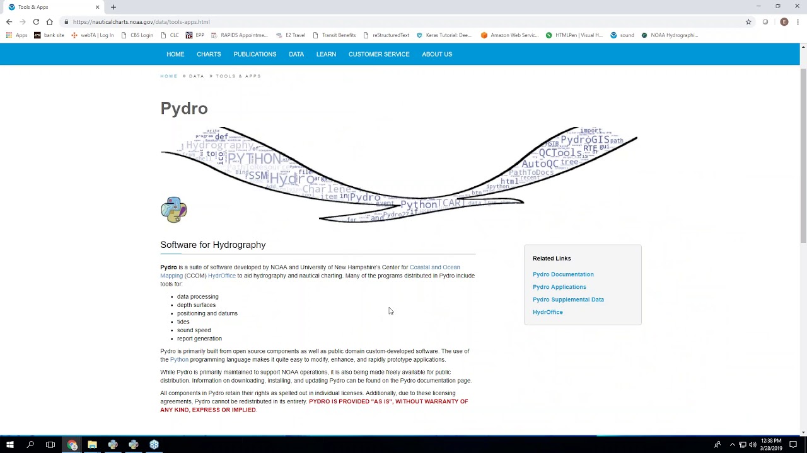
Task: Open the EPP bookmark
Action: click(195, 35)
